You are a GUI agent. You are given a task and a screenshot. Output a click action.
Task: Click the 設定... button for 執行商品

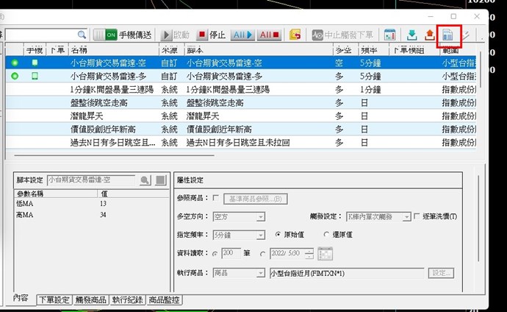click(442, 273)
